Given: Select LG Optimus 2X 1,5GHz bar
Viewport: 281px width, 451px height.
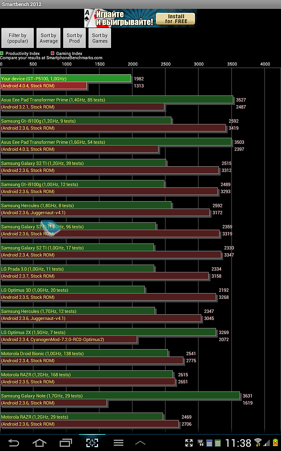Looking at the screenshot, I should tap(108, 332).
